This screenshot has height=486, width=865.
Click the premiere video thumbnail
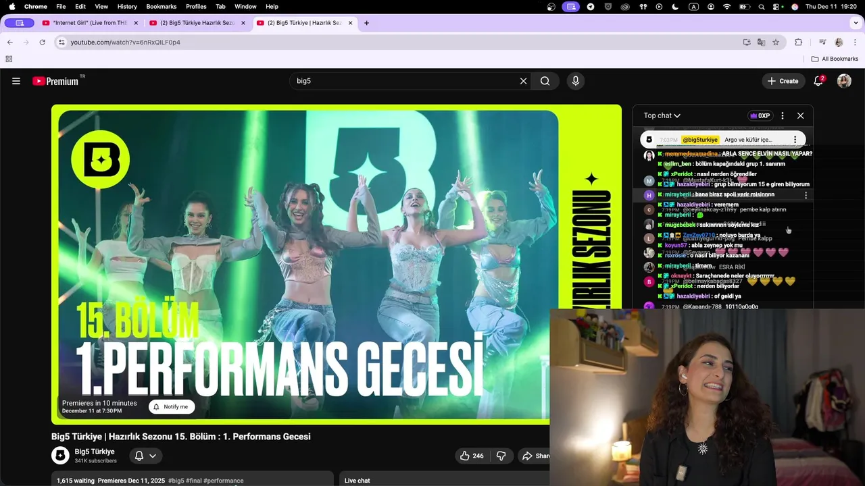(337, 264)
